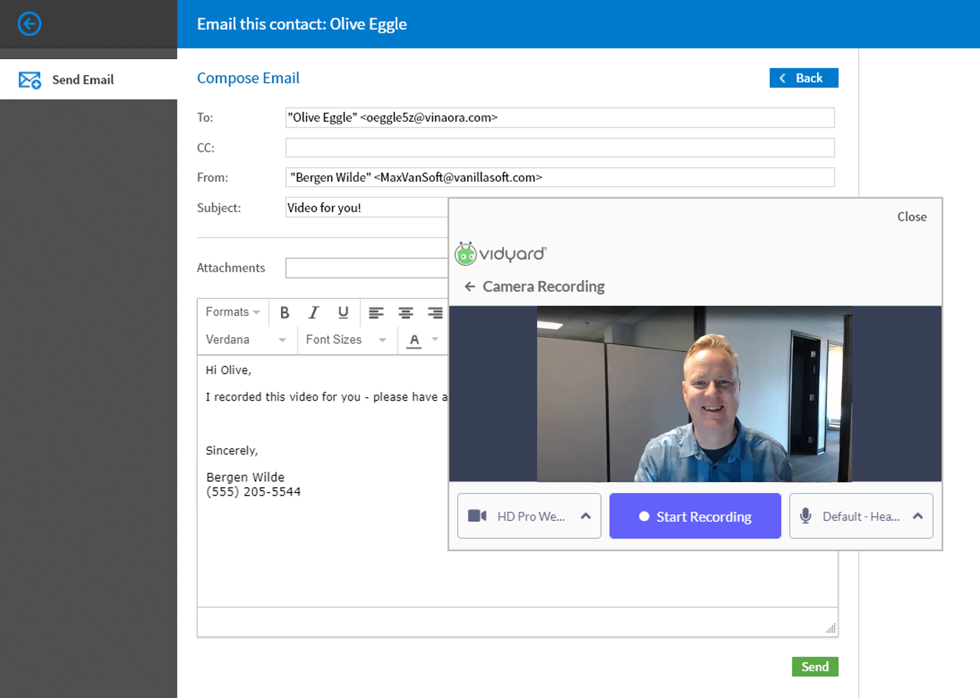Viewport: 980px width, 698px height.
Task: Click the text color A icon
Action: point(414,340)
